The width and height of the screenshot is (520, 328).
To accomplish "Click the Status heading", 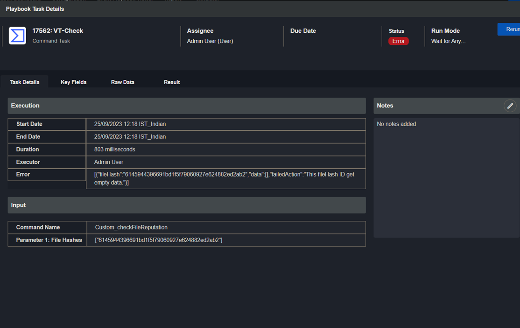I will (396, 31).
